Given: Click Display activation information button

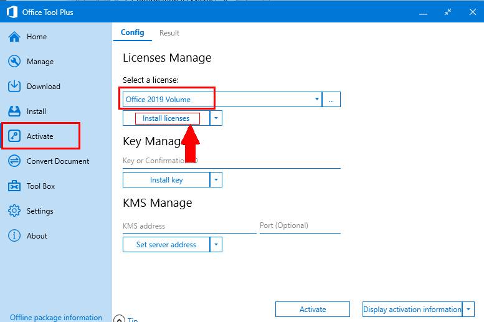Looking at the screenshot, I should [412, 310].
